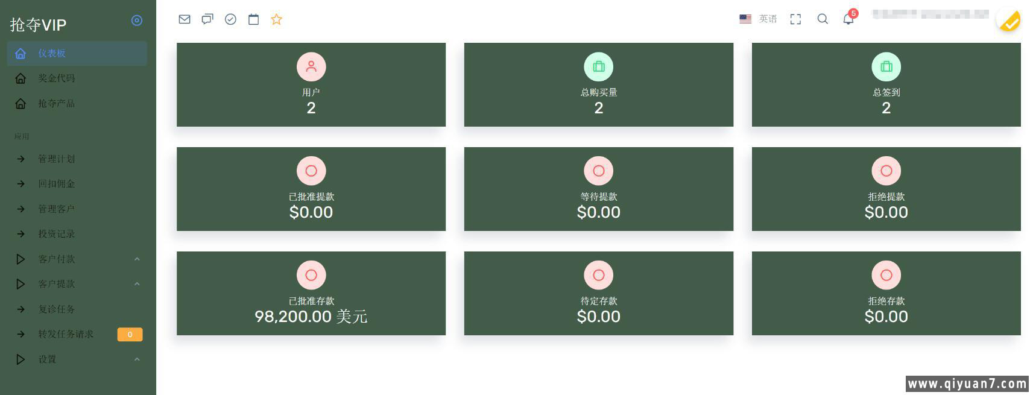Image resolution: width=1033 pixels, height=395 pixels.
Task: Expand the 客户付款 submenu
Action: (x=57, y=259)
